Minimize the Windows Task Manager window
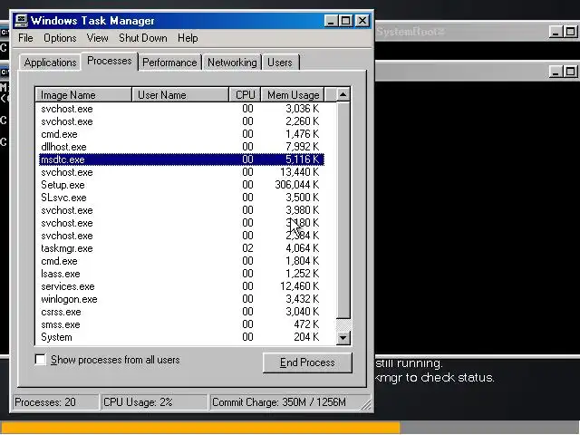Image resolution: width=580 pixels, height=435 pixels. point(331,21)
